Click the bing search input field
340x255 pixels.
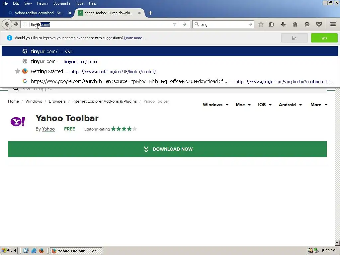pos(223,24)
